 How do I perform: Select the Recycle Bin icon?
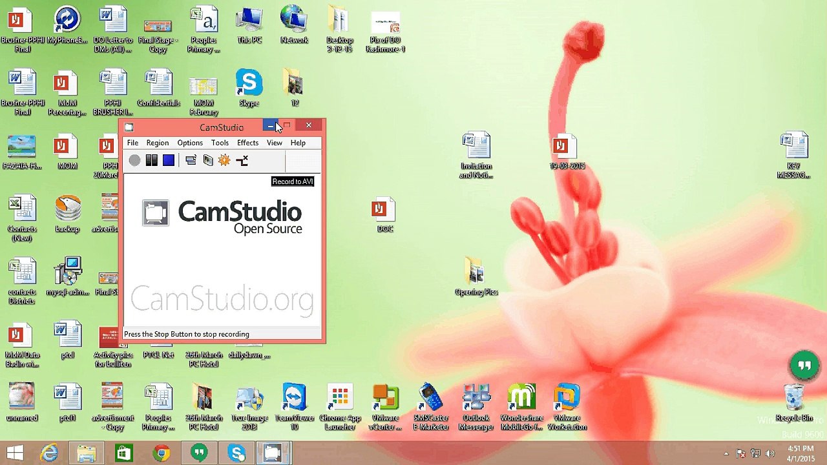pyautogui.click(x=794, y=402)
